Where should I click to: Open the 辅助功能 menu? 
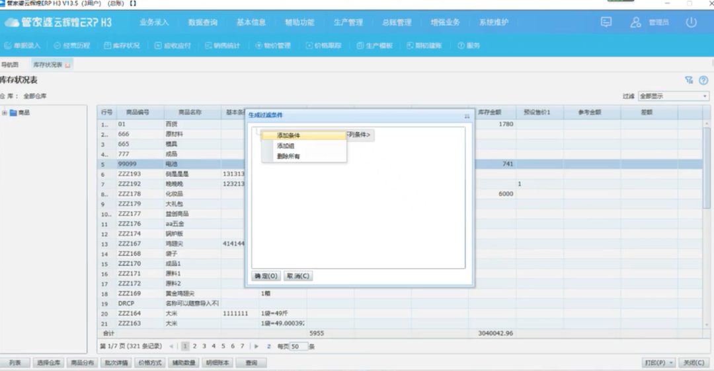(x=299, y=22)
